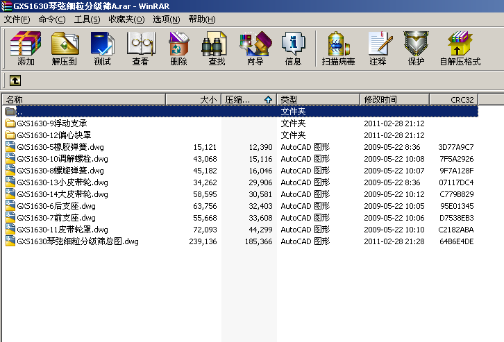Click packed size value 12,390
This screenshot has height=342, width=504.
260,147
